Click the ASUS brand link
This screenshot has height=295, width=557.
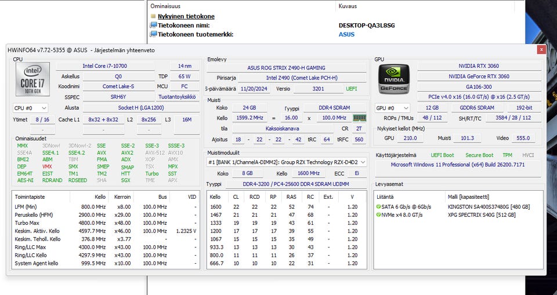tap(346, 34)
